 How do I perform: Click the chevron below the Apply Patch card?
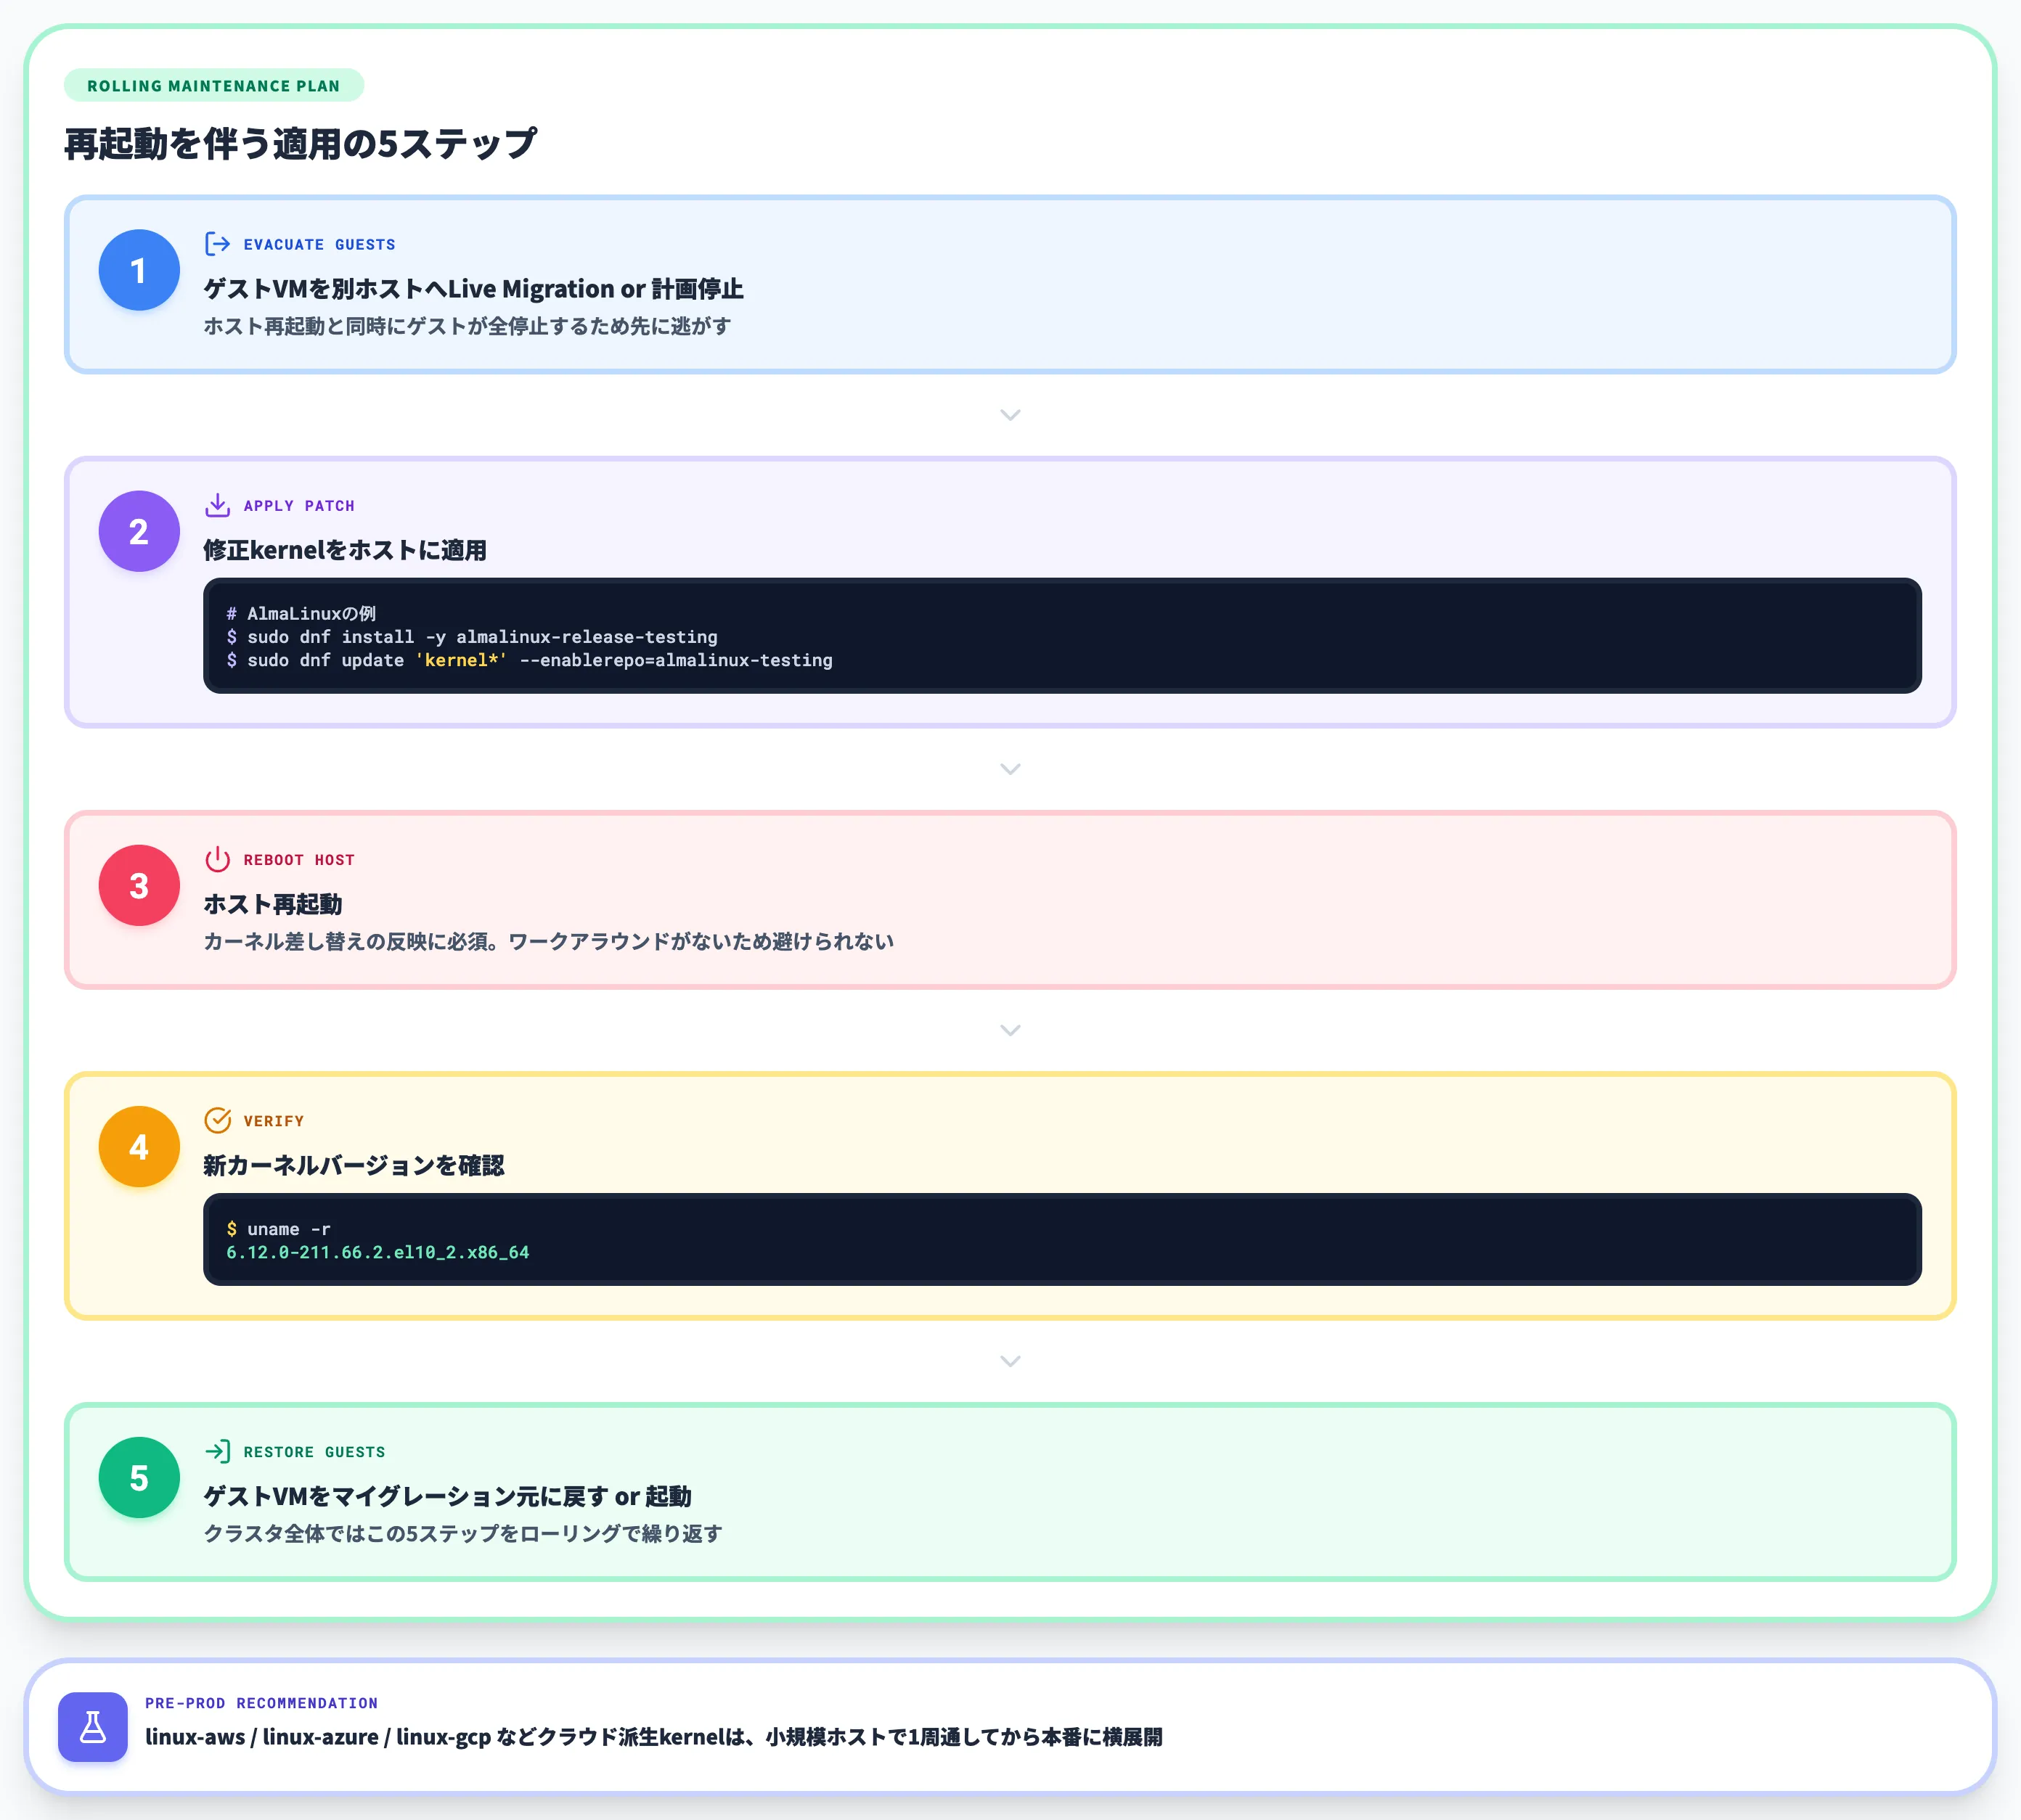1010,769
